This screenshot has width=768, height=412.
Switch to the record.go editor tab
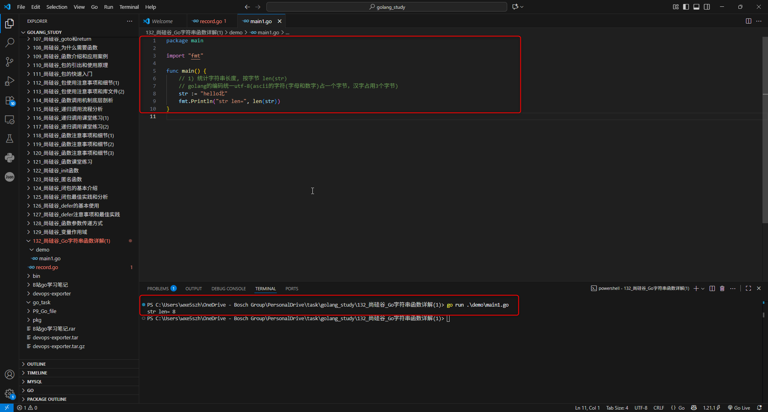pyautogui.click(x=211, y=21)
